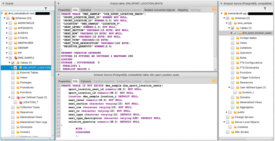The height and width of the screenshot is (141, 275).
Task: Click the Materialized View Logs folder icon
Action: tap(18, 122)
